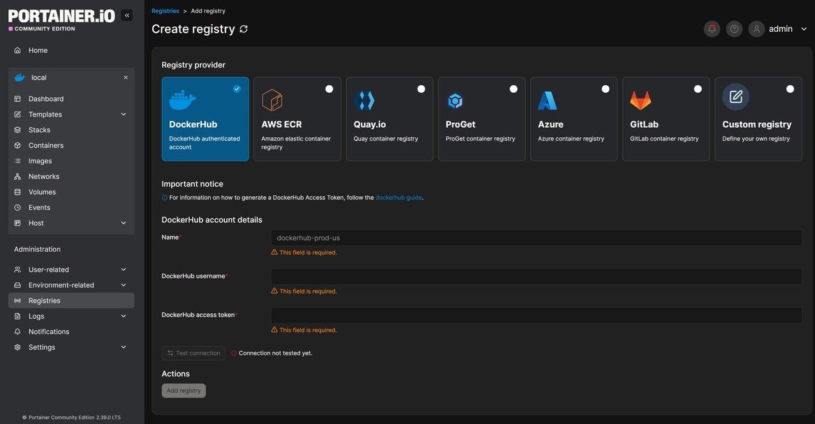Refresh the page with the Create registry reload icon
The image size is (815, 424).
point(243,29)
